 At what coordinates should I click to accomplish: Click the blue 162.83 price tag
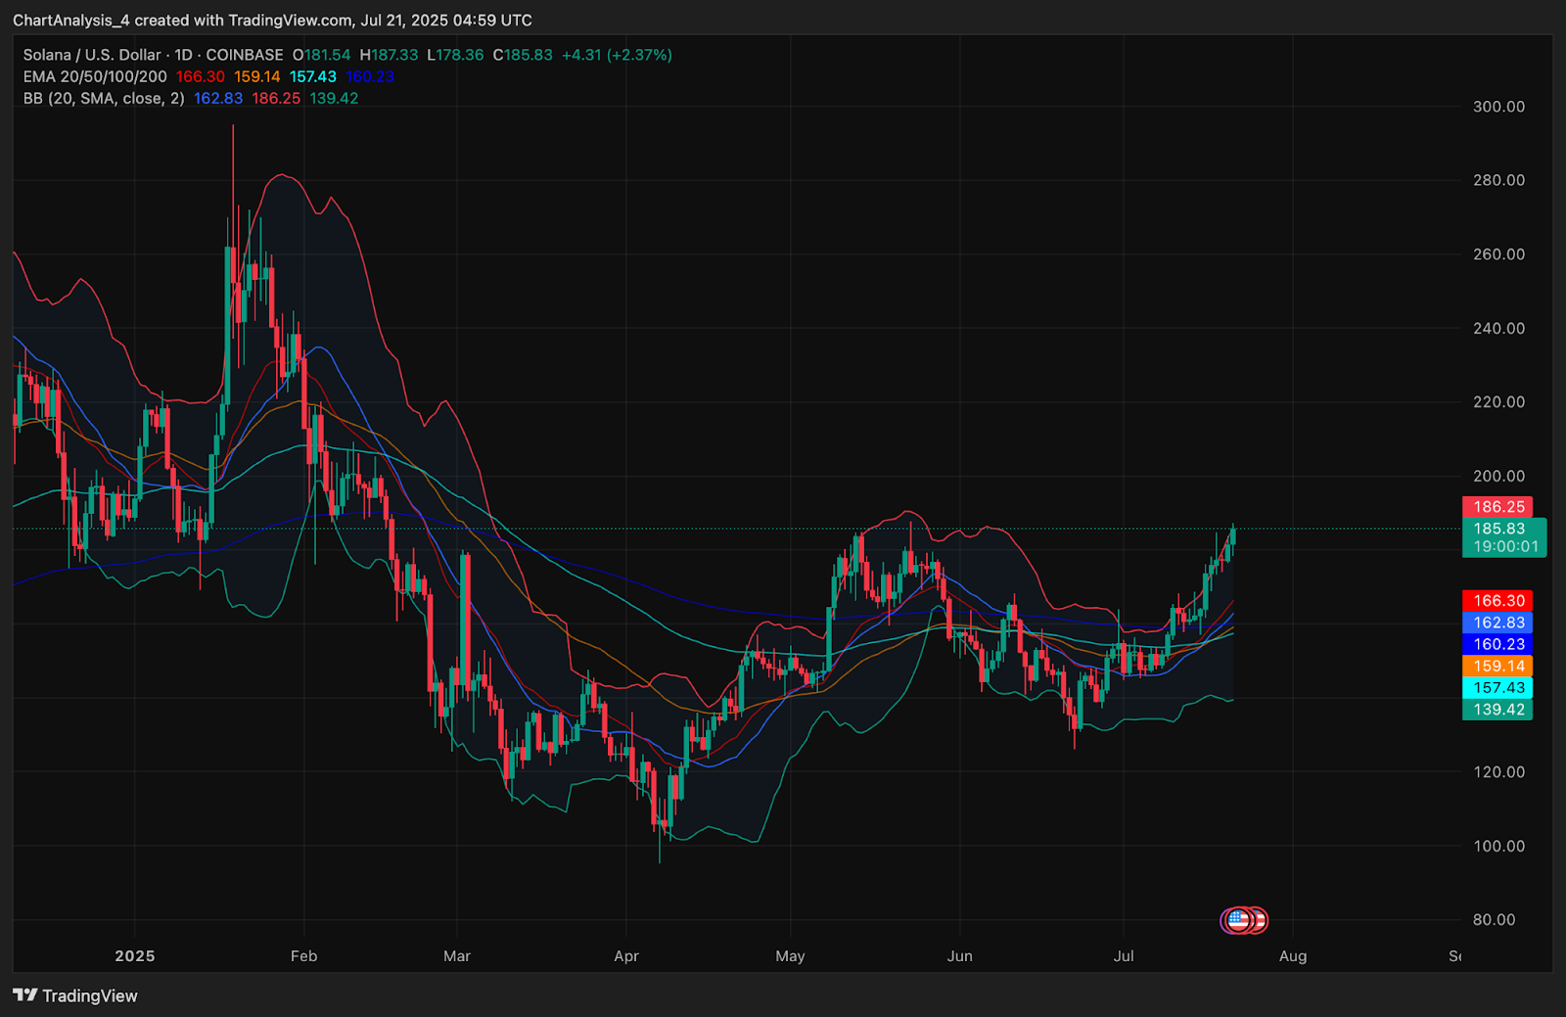coord(1497,623)
